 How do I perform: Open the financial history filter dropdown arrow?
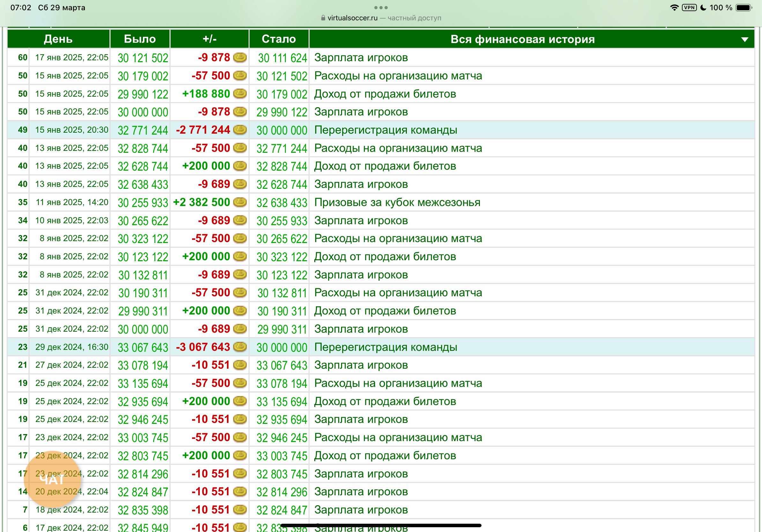tap(744, 40)
